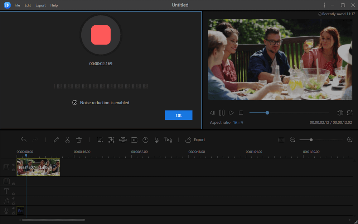Toggle the Noise reduction is enabled checkbox
The image size is (358, 224).
click(x=75, y=103)
